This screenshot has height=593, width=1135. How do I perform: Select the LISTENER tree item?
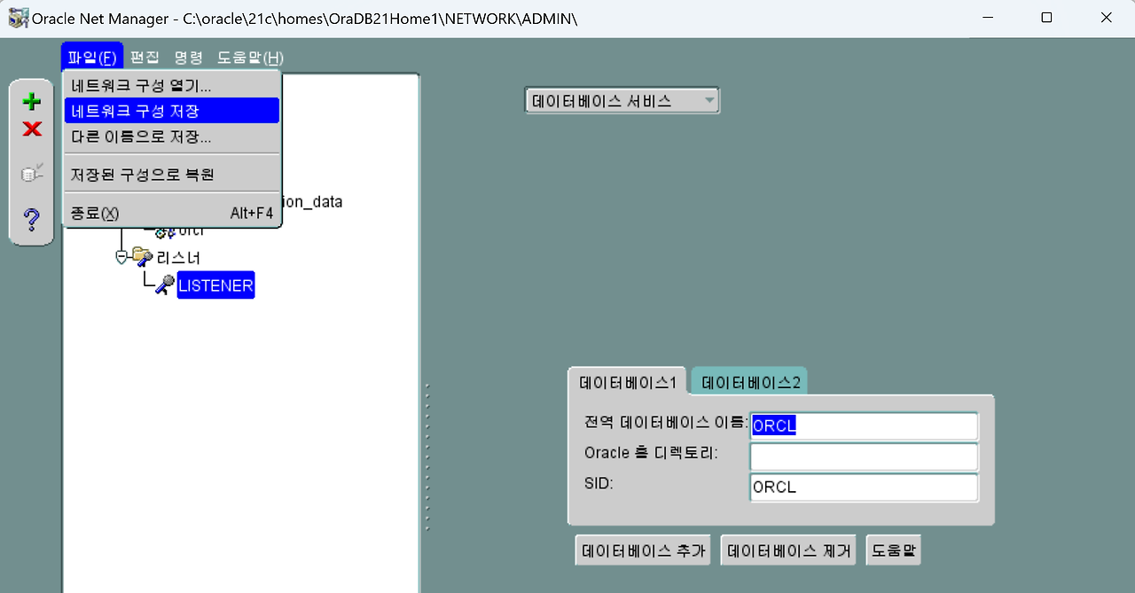point(215,285)
